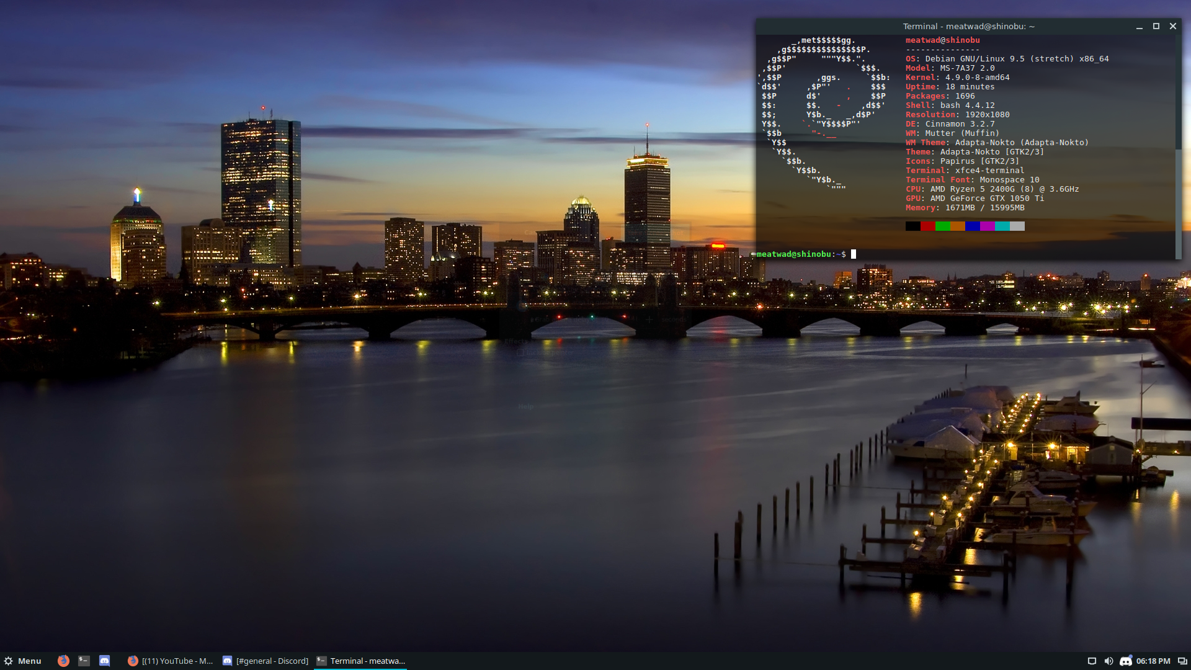Screen dimensions: 1191x670
Task: Open the clock calendar showing 06:18 PM
Action: point(1153,661)
